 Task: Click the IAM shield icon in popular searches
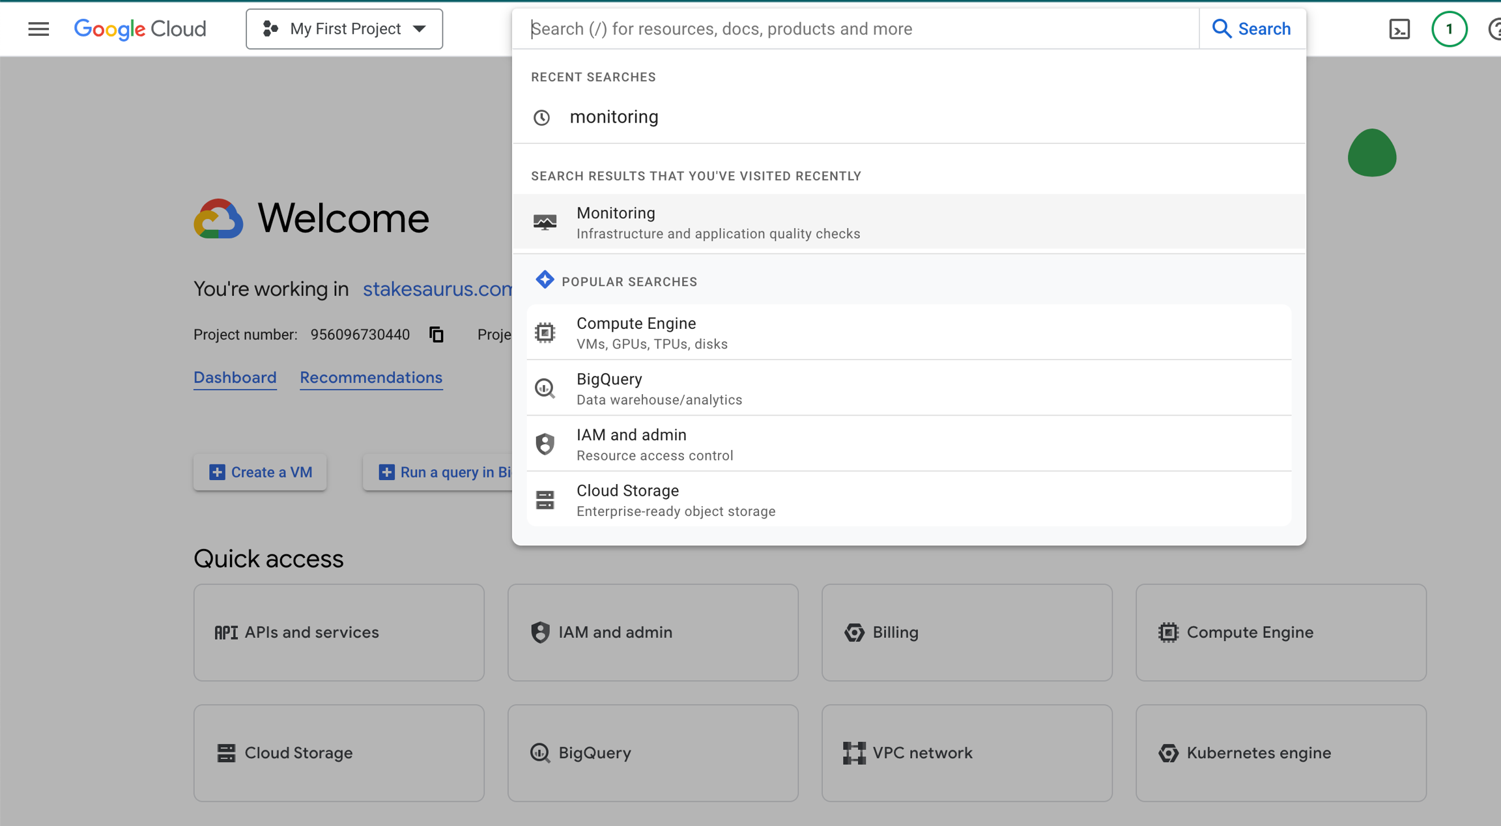click(x=545, y=444)
